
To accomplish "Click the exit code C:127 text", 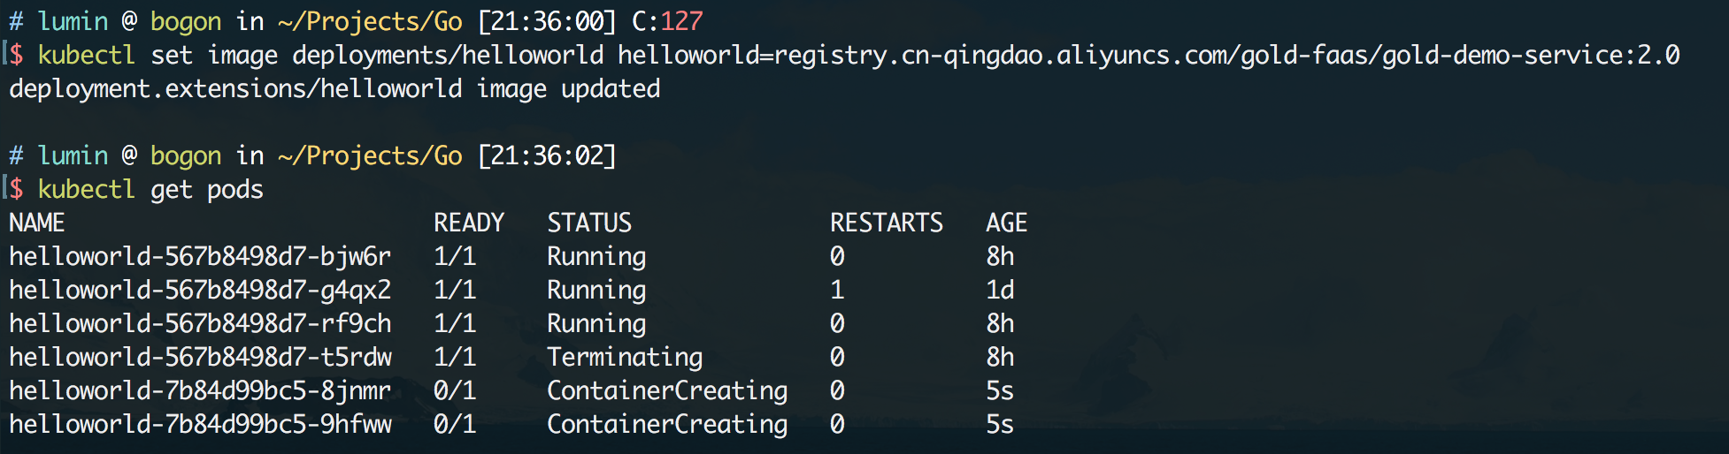I will (x=667, y=21).
